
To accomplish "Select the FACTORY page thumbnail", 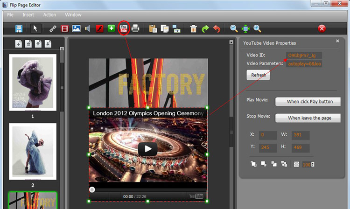I will click(33, 200).
